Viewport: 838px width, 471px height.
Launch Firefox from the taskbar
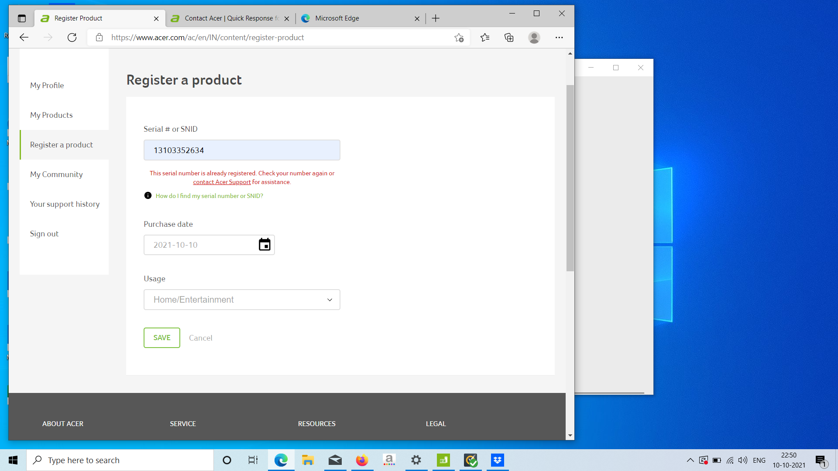362,460
